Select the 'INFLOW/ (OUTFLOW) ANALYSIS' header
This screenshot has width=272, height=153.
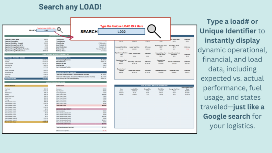[x=81, y=72]
